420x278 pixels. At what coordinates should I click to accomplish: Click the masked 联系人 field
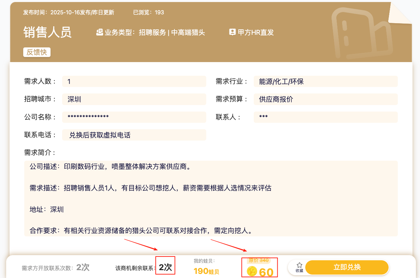[x=325, y=117]
